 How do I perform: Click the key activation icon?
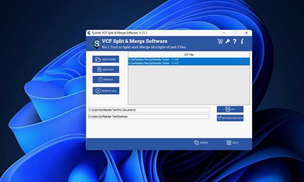tap(227, 41)
